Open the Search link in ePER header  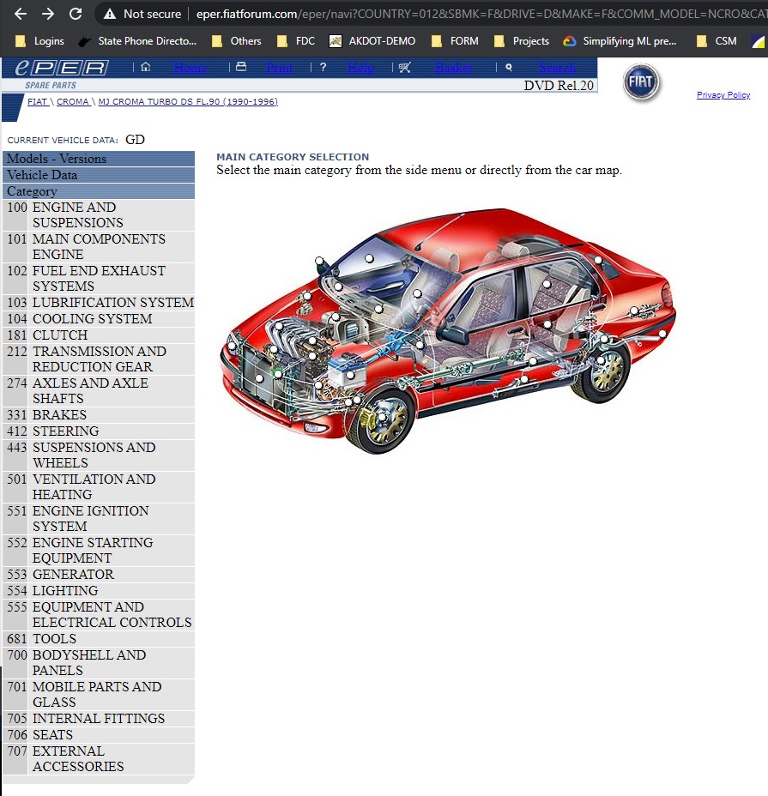(x=557, y=68)
